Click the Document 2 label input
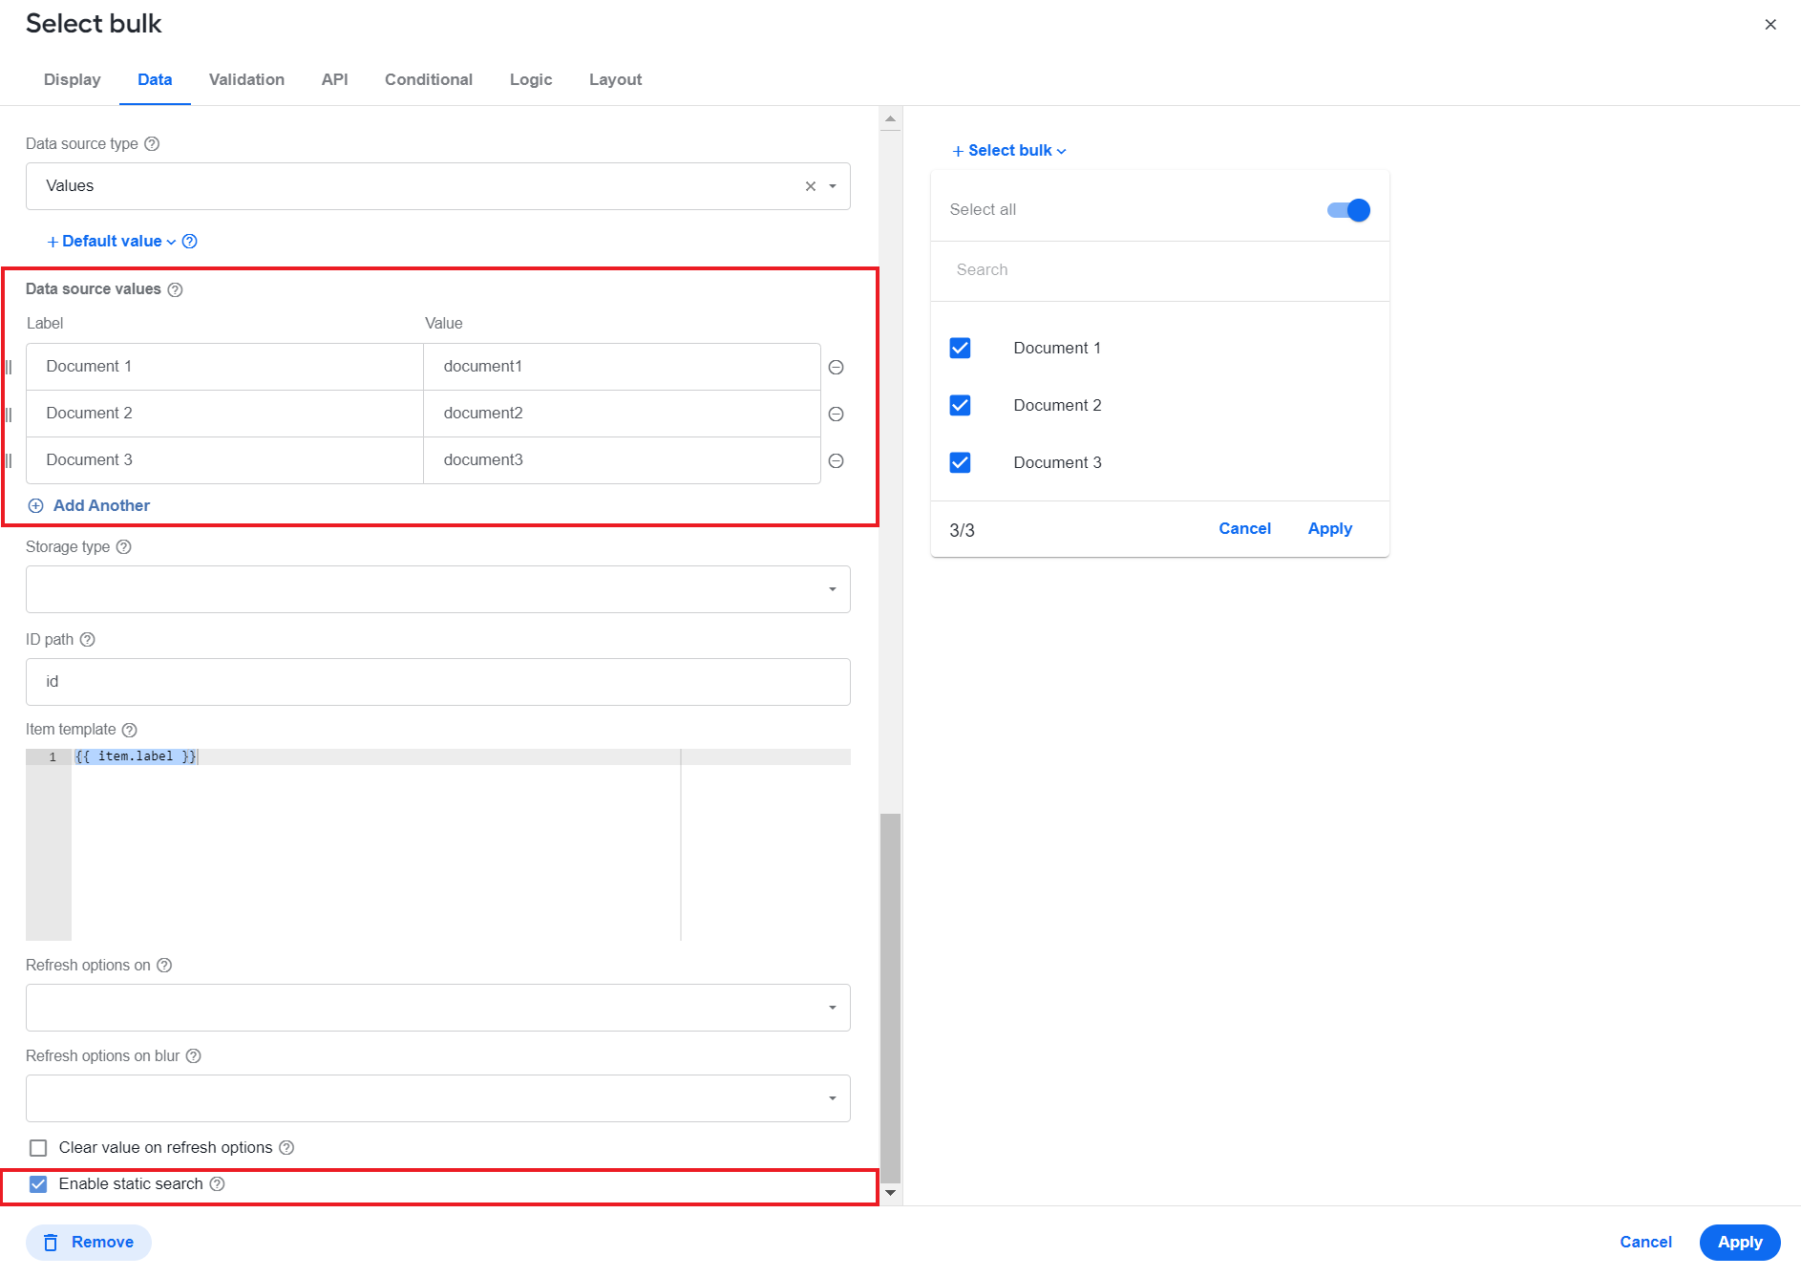Image resolution: width=1801 pixels, height=1277 pixels. [224, 414]
